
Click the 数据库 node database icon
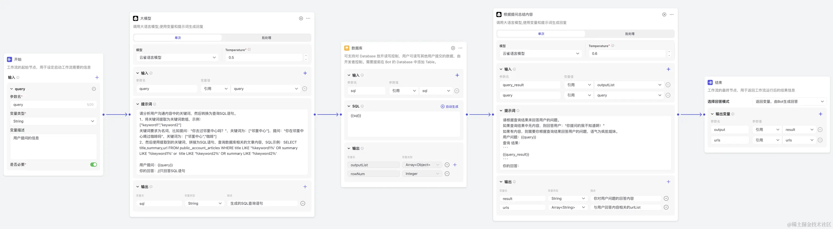click(x=347, y=48)
